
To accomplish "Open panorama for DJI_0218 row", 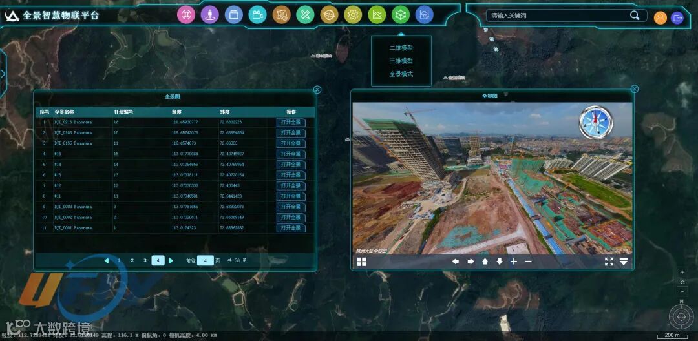I will [291, 122].
